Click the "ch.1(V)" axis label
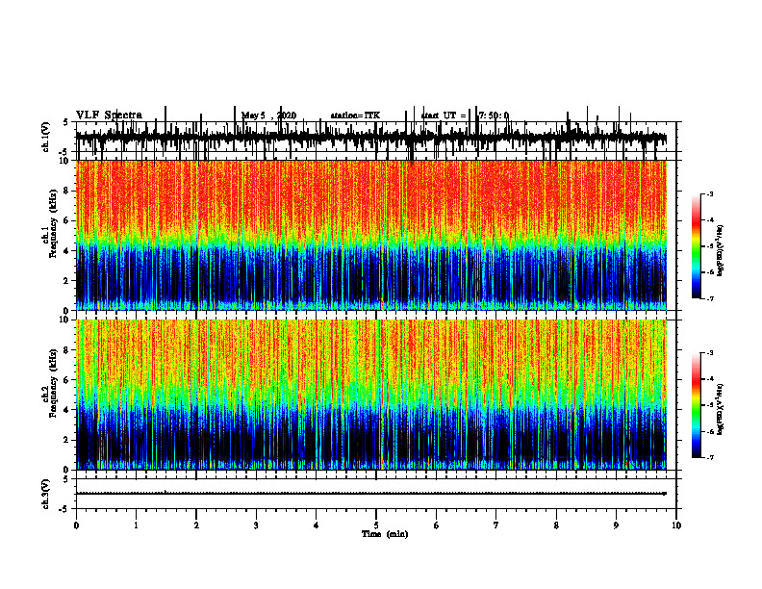The height and width of the screenshot is (589, 762). click(46, 137)
